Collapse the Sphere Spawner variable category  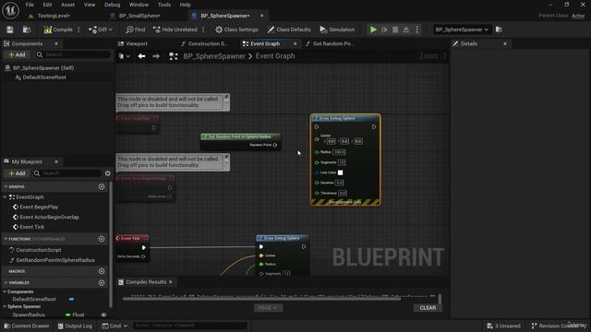pyautogui.click(x=5, y=306)
